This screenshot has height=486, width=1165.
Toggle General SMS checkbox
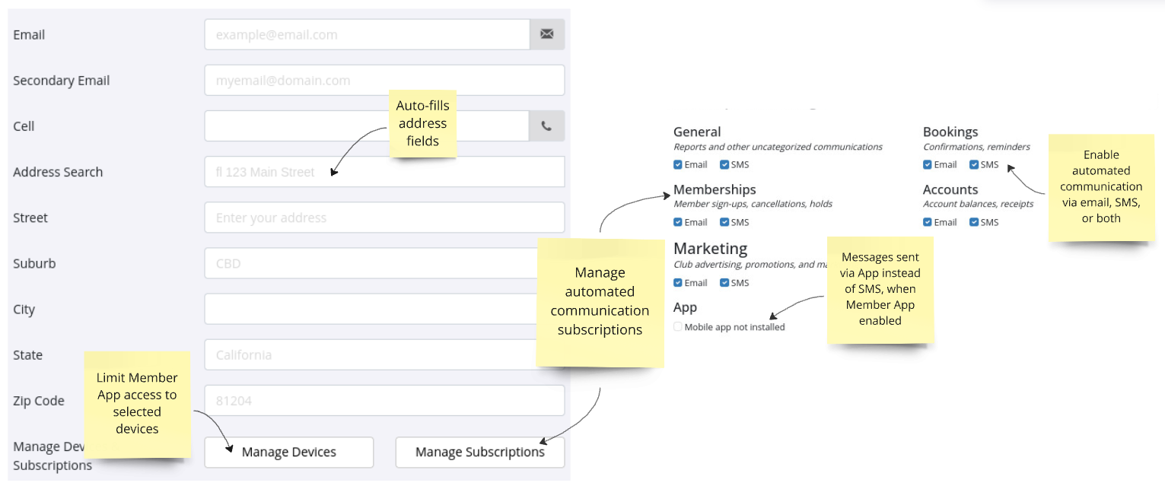pos(724,164)
